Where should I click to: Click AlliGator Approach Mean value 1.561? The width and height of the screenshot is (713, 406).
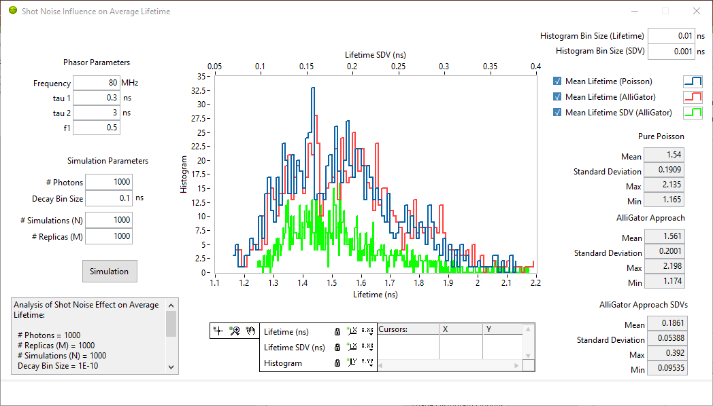pyautogui.click(x=664, y=236)
